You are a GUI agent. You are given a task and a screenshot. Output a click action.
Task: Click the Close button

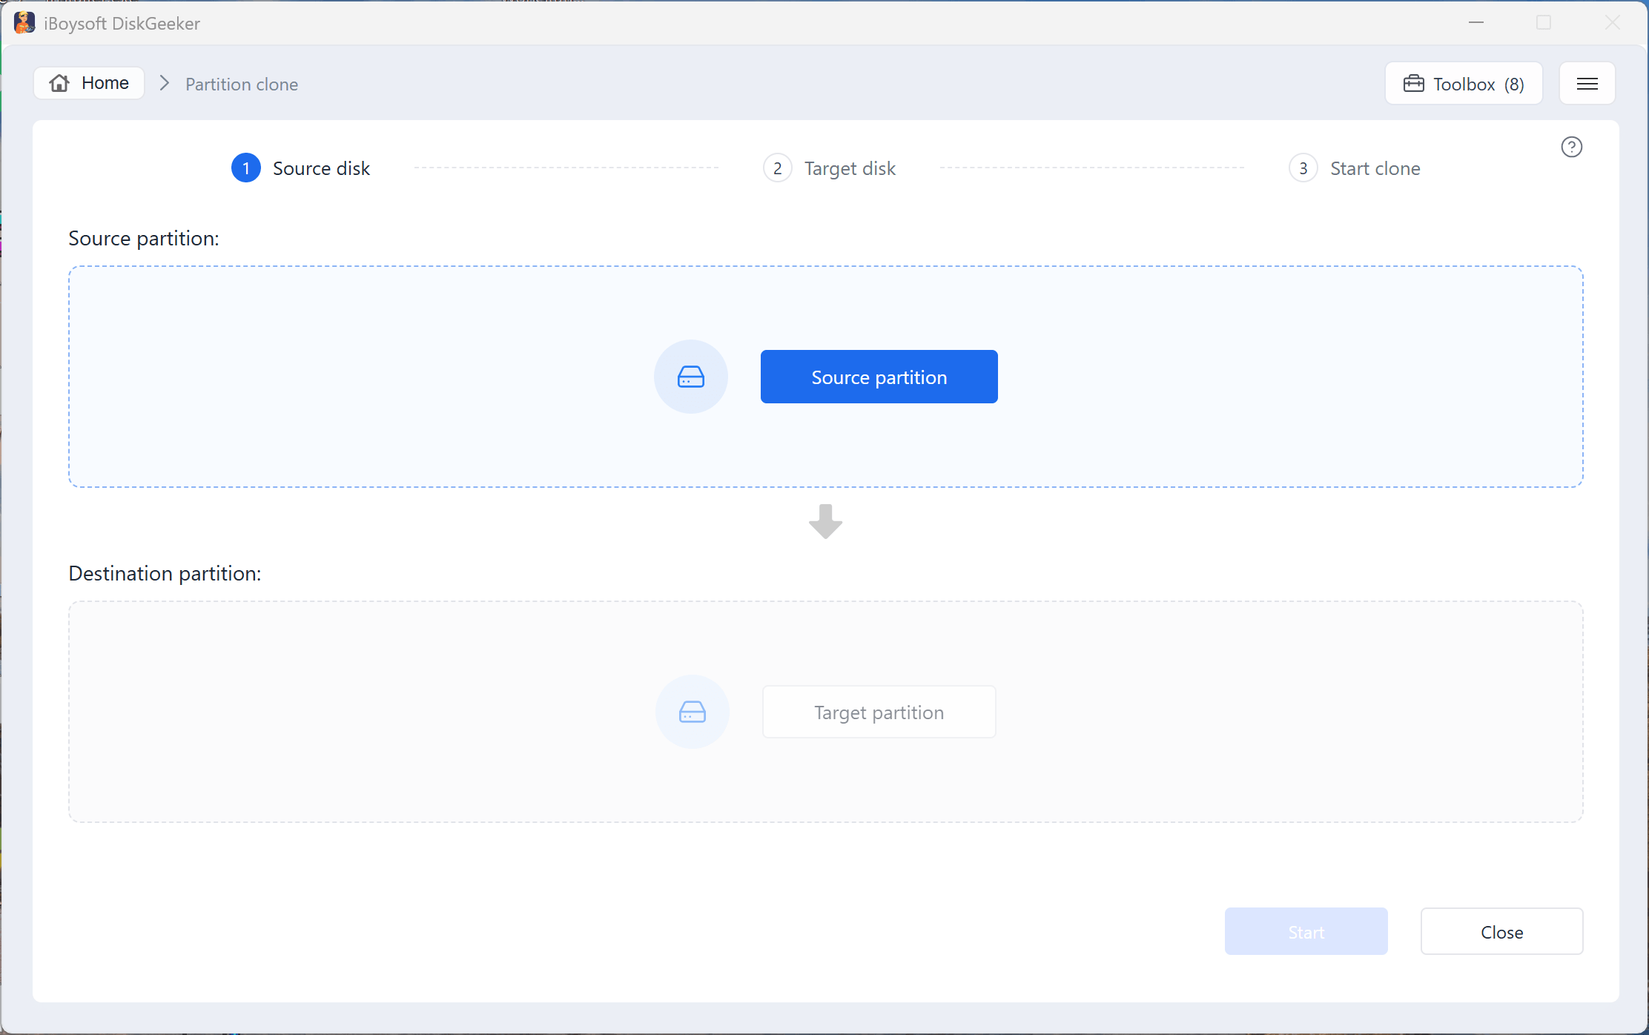click(x=1501, y=931)
